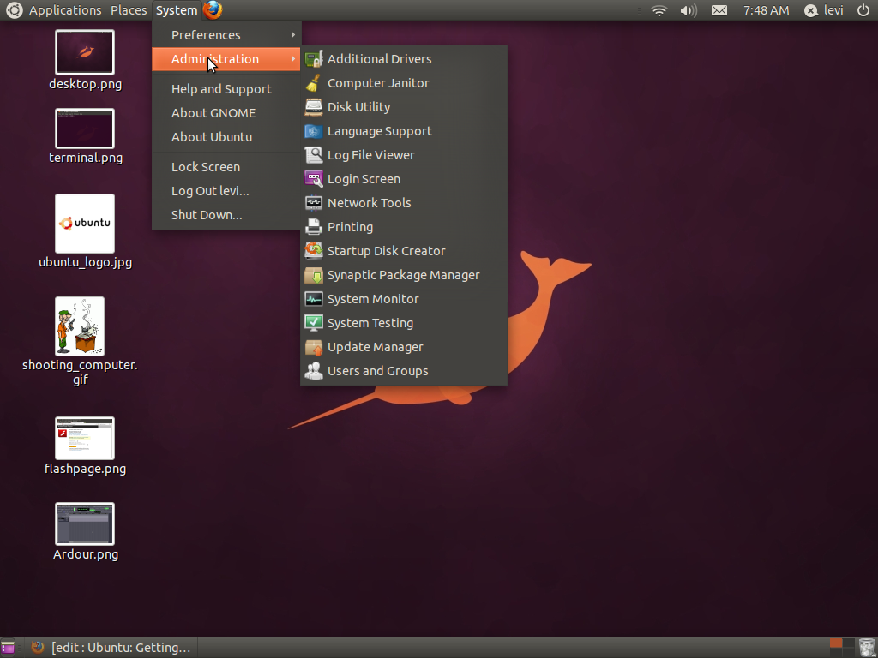Expand the Preferences submenu
878x658 pixels.
226,34
